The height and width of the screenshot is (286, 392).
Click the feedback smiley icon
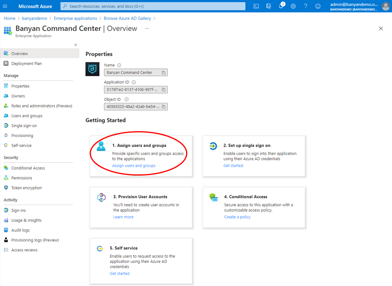point(318,6)
